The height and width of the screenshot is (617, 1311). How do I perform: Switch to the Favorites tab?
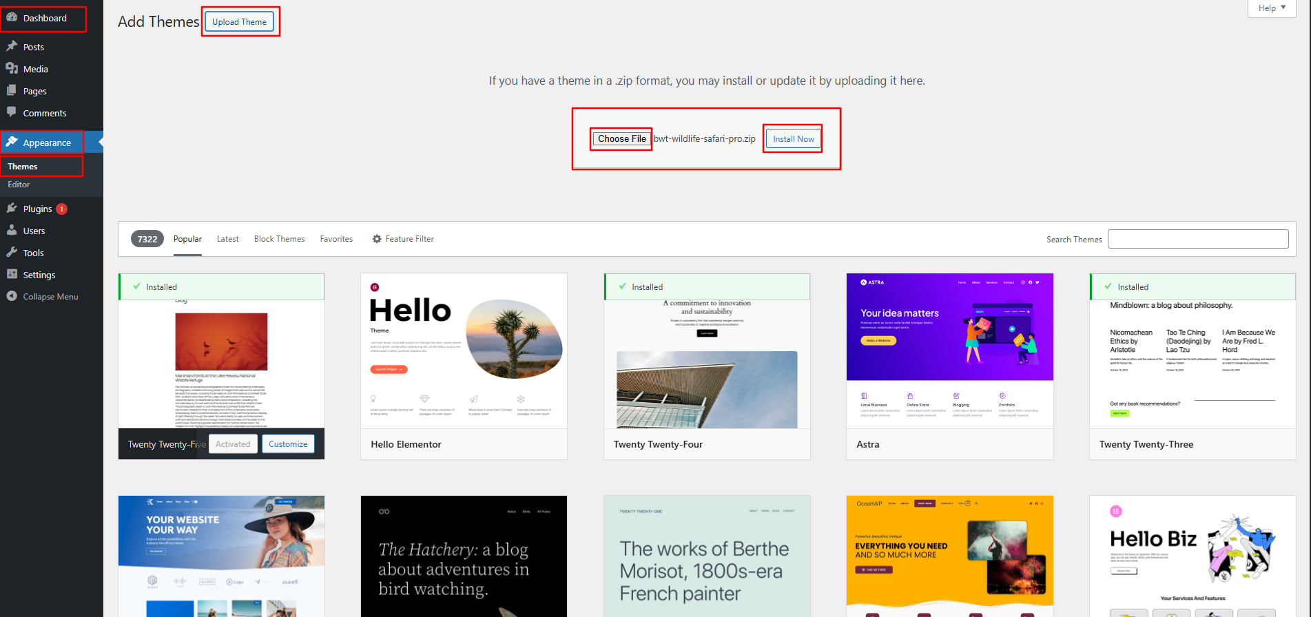click(x=336, y=239)
